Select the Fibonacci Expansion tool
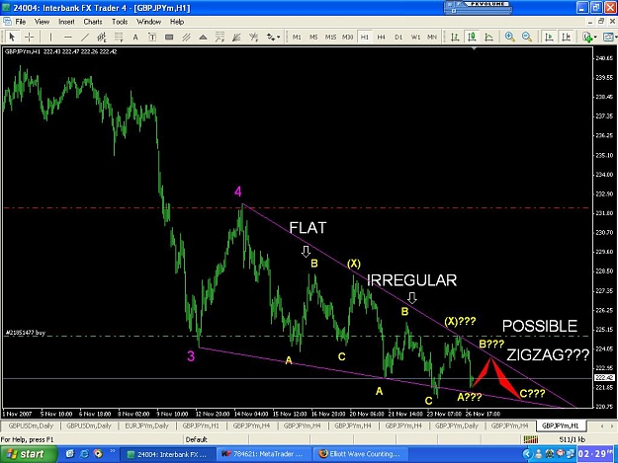Viewport: 618px width, 463px height. (x=220, y=37)
